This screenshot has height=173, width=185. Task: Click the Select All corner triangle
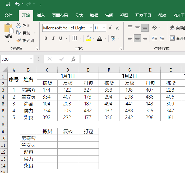[x=4, y=70]
